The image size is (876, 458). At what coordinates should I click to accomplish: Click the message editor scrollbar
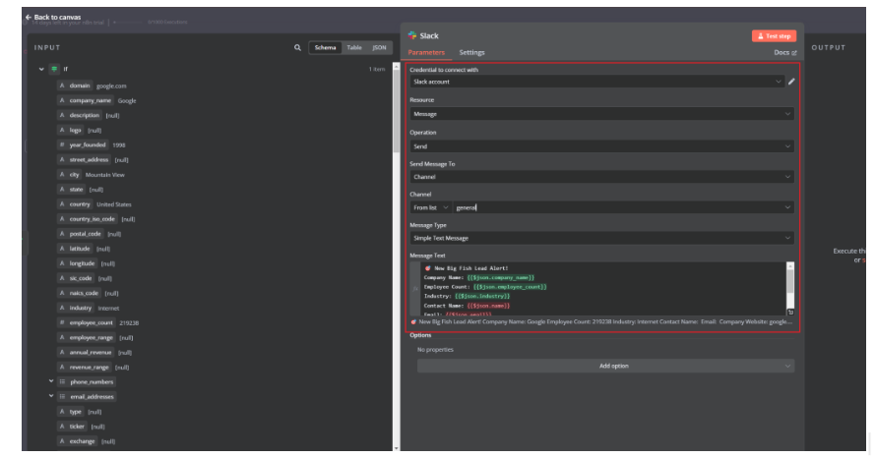coord(790,281)
